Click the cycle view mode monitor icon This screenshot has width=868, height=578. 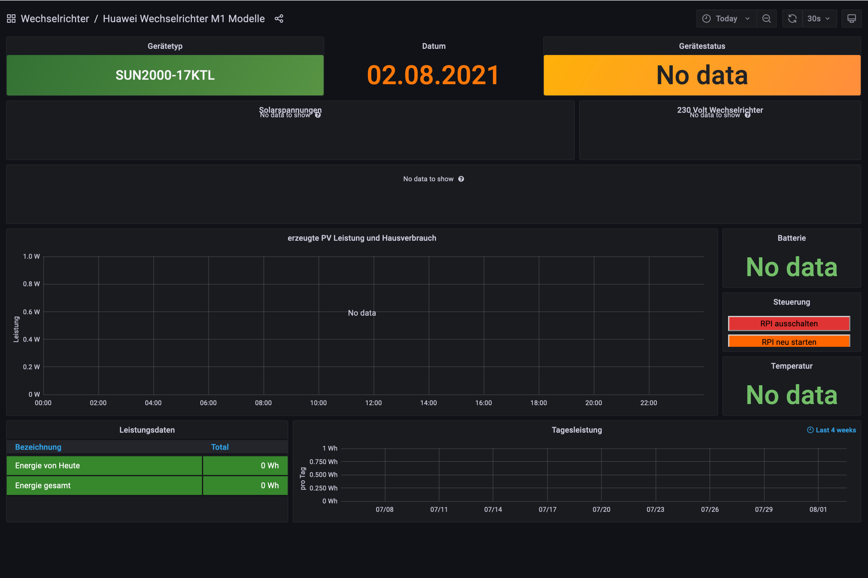(x=852, y=19)
